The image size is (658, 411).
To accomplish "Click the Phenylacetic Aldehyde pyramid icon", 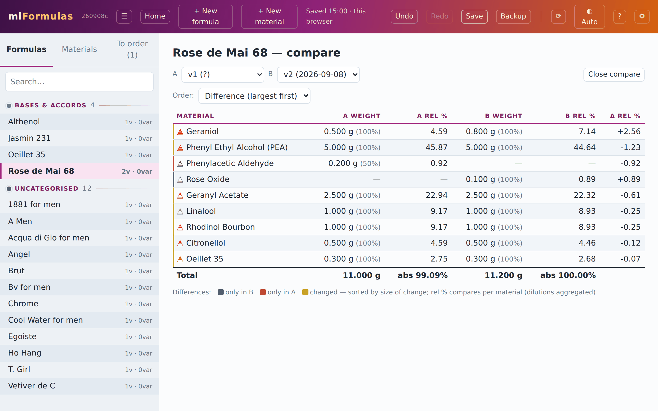I will point(180,164).
